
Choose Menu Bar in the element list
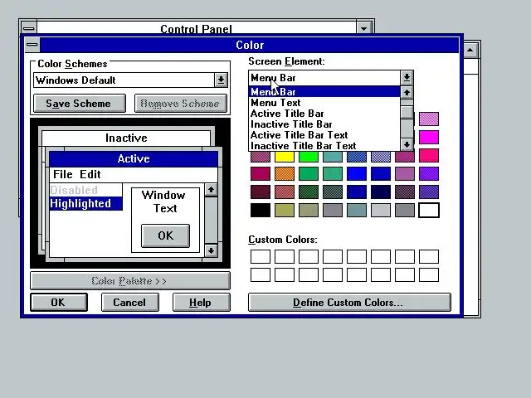[324, 92]
